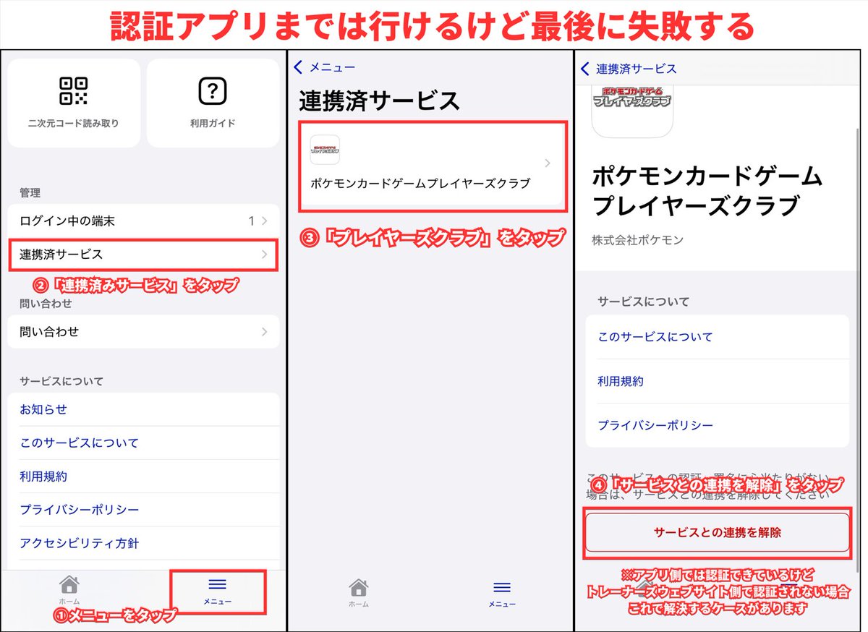Tap the large Players Club app logo in the right screen
Viewport: 868px width, 632px height.
coord(632,111)
